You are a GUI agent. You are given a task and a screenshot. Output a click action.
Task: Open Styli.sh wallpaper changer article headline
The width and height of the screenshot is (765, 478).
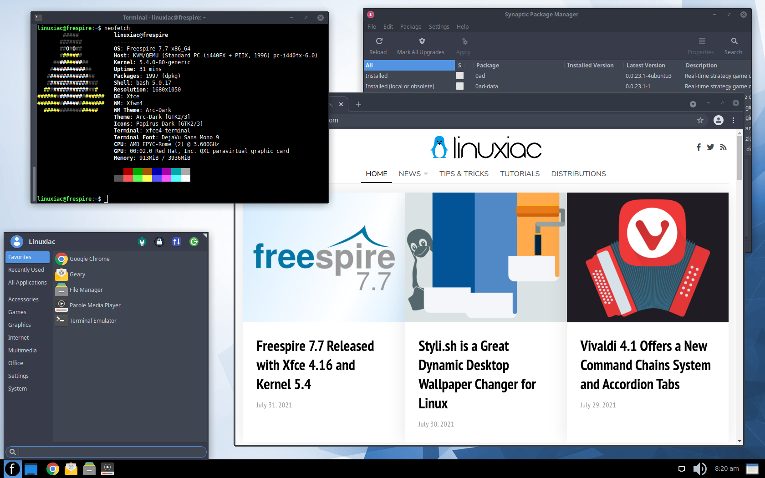(477, 375)
